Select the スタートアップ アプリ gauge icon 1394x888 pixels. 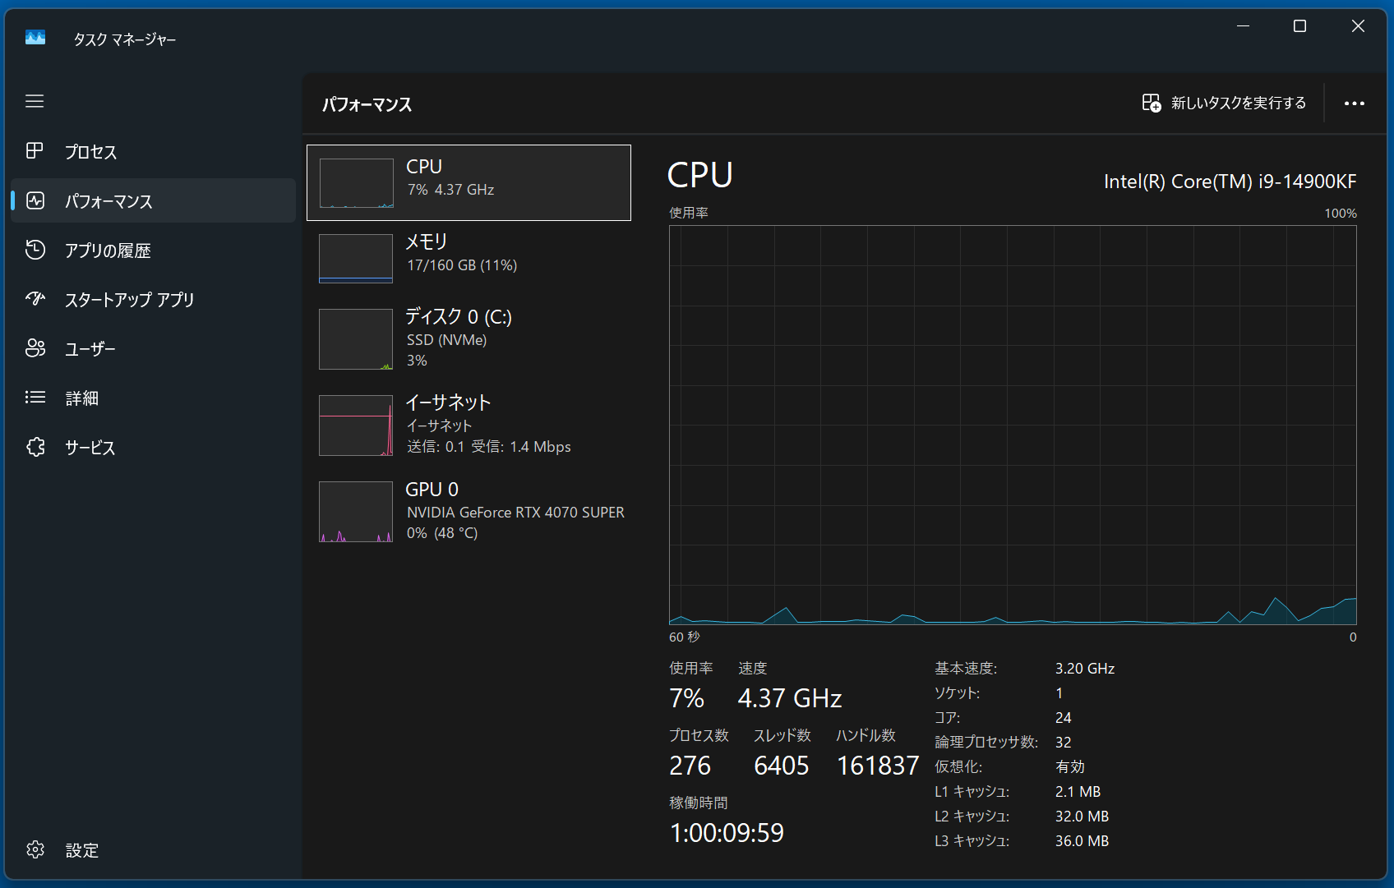pos(35,299)
